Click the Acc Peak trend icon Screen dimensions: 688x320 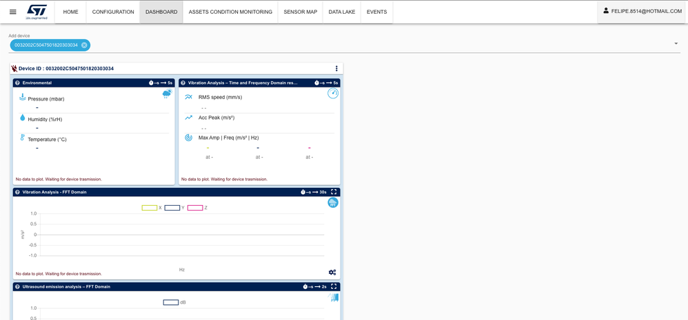point(188,117)
